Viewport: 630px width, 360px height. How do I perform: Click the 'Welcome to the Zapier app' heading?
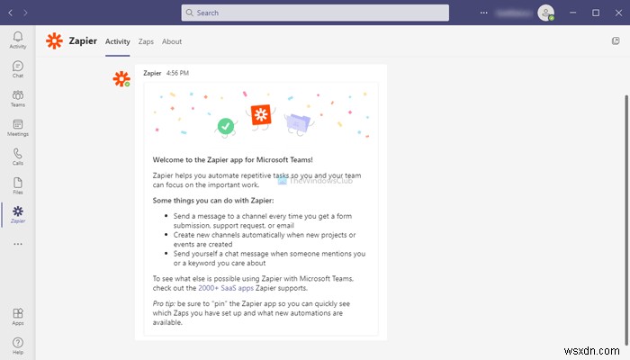point(232,159)
